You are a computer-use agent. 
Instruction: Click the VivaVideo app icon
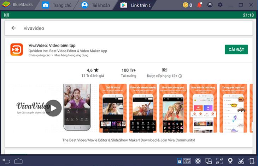pos(17,50)
